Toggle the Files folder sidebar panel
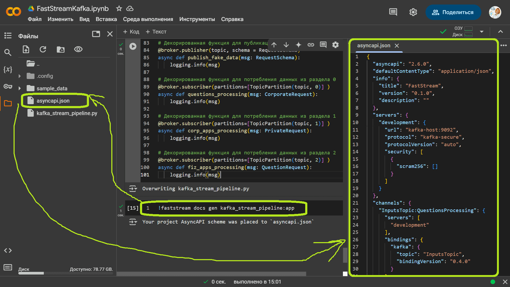510x287 pixels. (8, 103)
